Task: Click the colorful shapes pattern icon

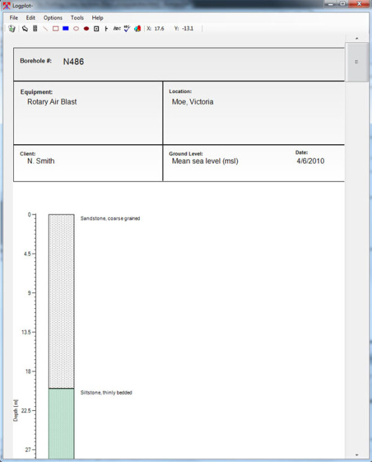Action: coord(138,28)
